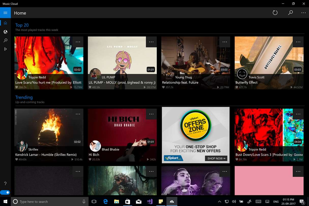This screenshot has width=309, height=206.
Task: Open Visual Studio from taskbar
Action: (x=150, y=201)
